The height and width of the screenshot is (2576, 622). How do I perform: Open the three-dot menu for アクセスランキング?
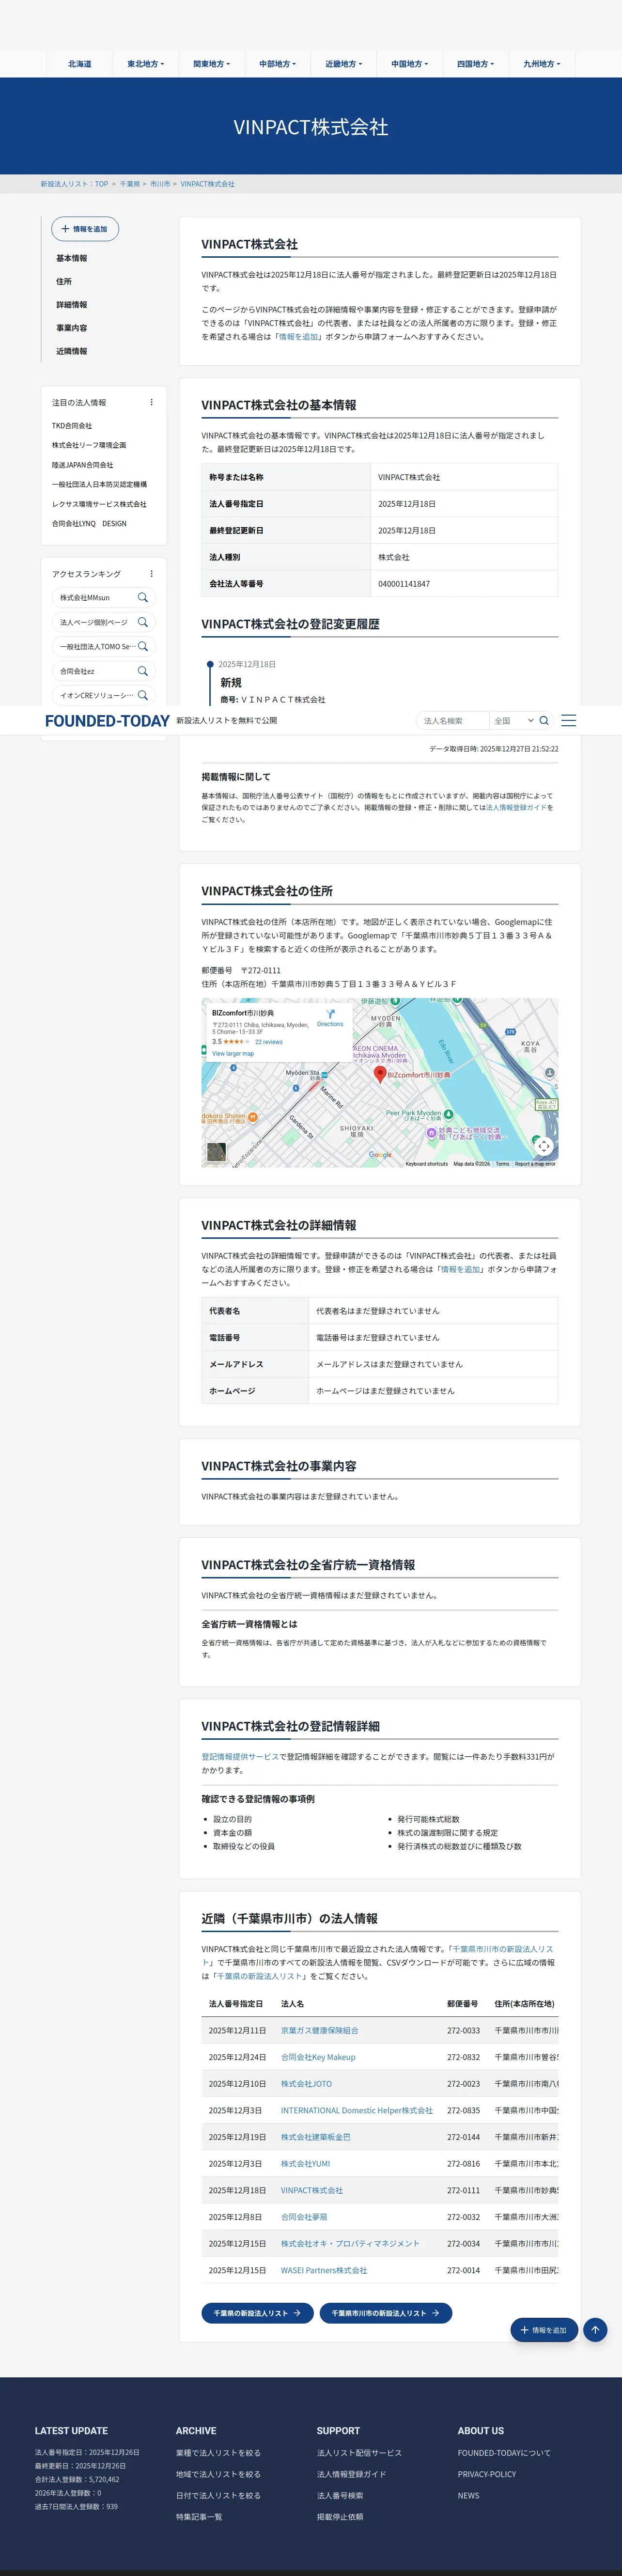(x=151, y=574)
